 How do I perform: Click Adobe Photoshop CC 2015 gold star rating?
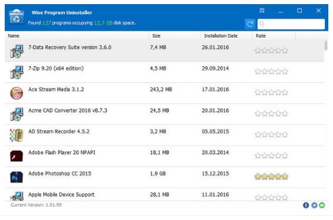[x=271, y=177]
